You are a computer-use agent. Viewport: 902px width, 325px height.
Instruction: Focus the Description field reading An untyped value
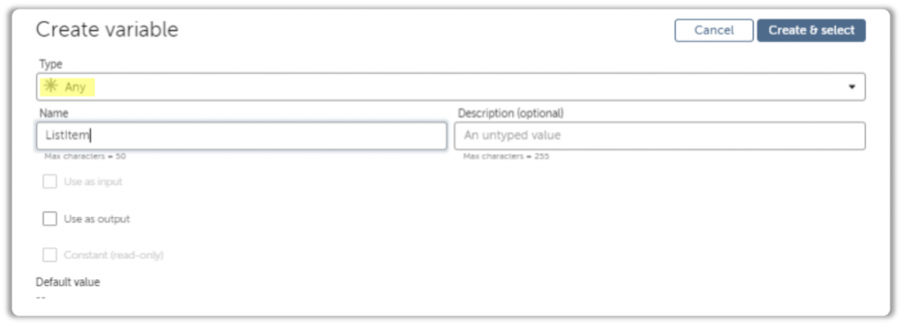point(659,136)
